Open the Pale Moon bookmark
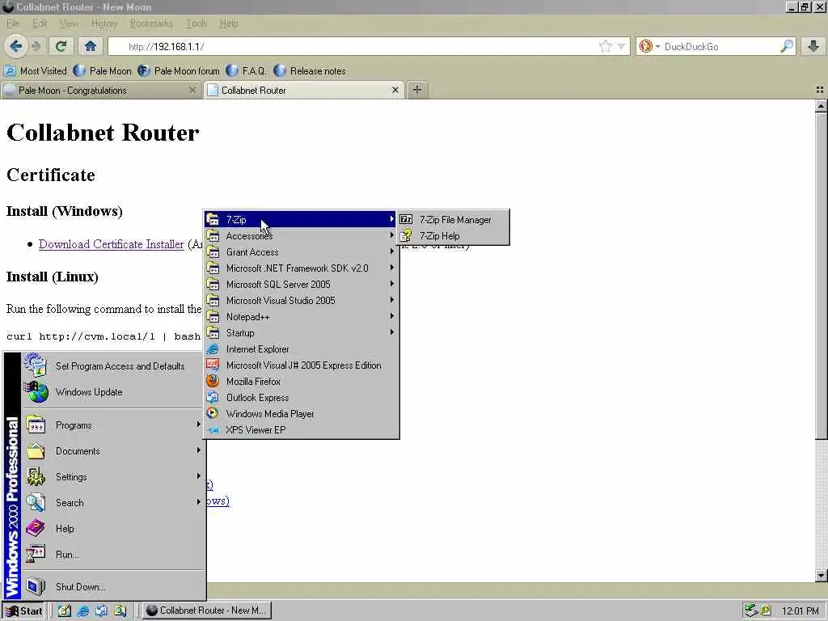This screenshot has height=621, width=828. [103, 71]
